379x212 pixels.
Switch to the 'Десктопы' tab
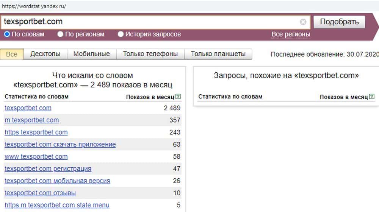pos(45,54)
